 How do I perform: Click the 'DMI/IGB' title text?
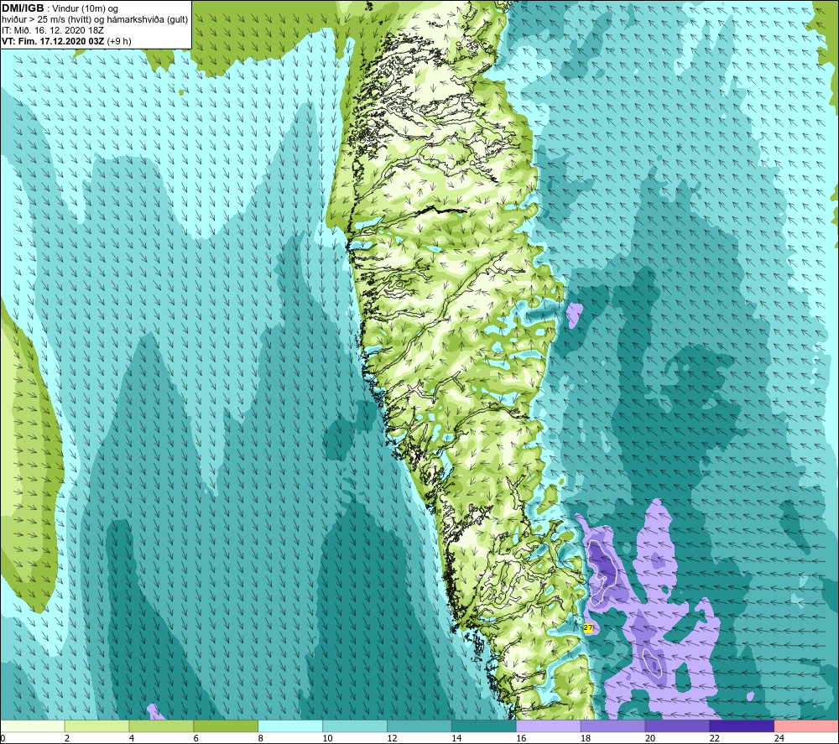[23, 8]
